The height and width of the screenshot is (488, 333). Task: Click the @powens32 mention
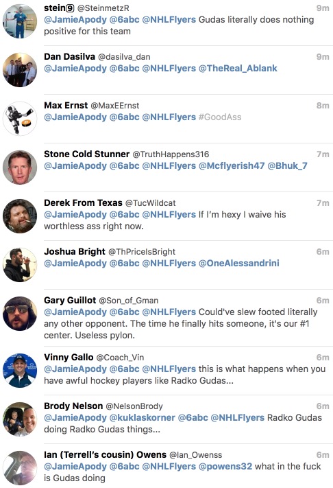click(x=225, y=467)
